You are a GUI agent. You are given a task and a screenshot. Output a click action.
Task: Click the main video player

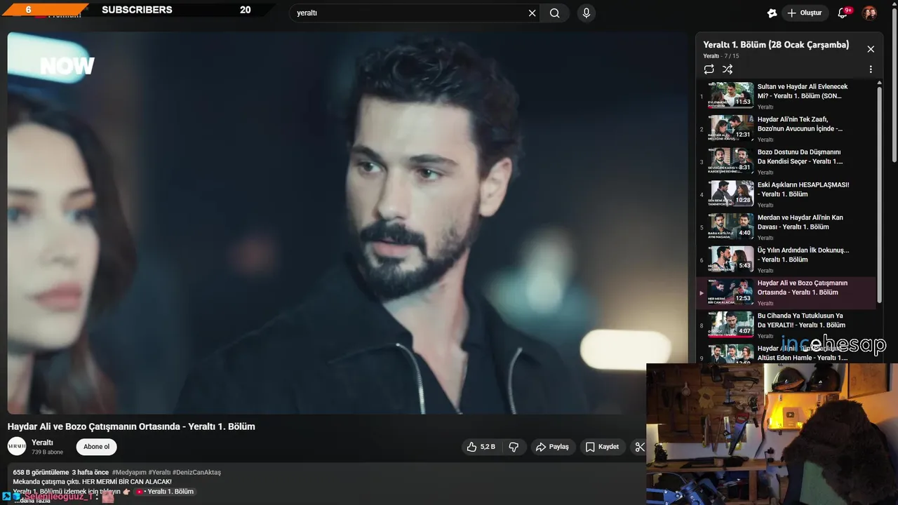347,223
